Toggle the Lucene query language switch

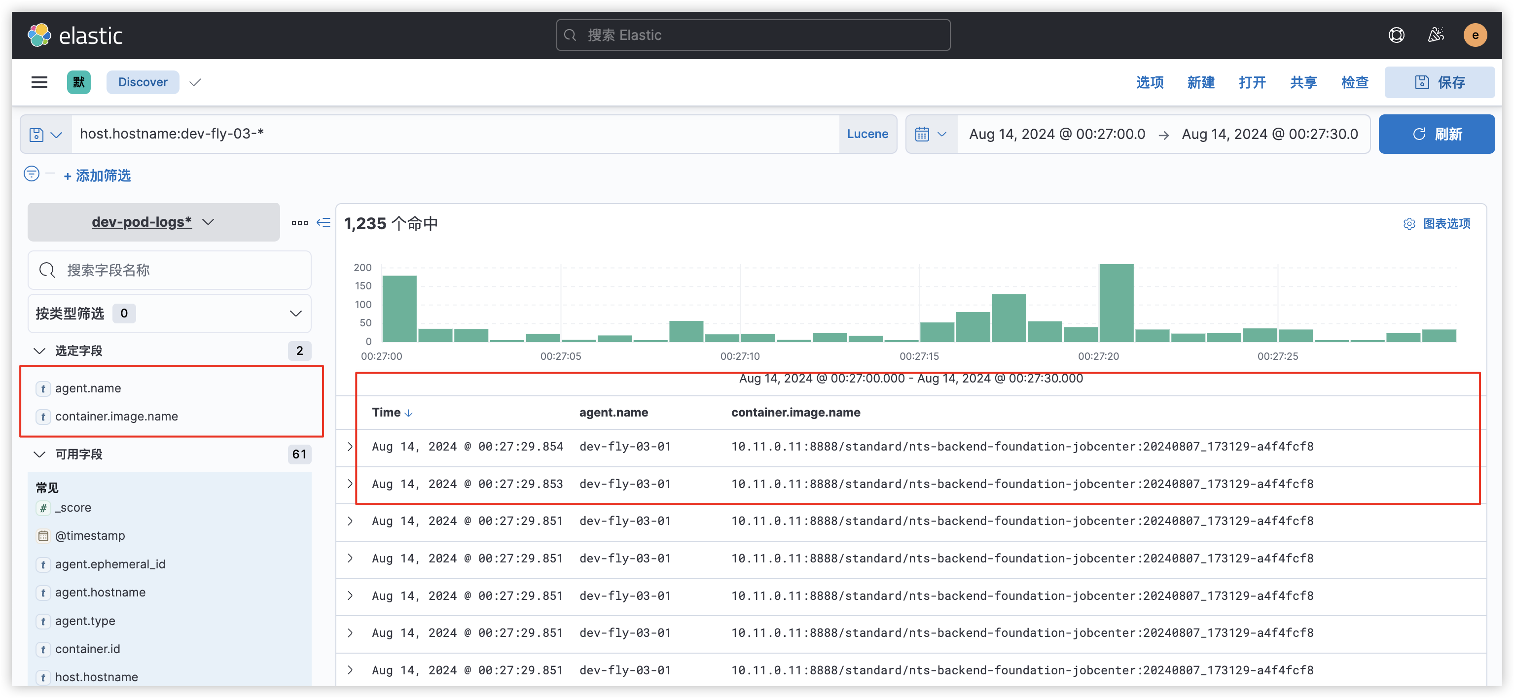867,134
